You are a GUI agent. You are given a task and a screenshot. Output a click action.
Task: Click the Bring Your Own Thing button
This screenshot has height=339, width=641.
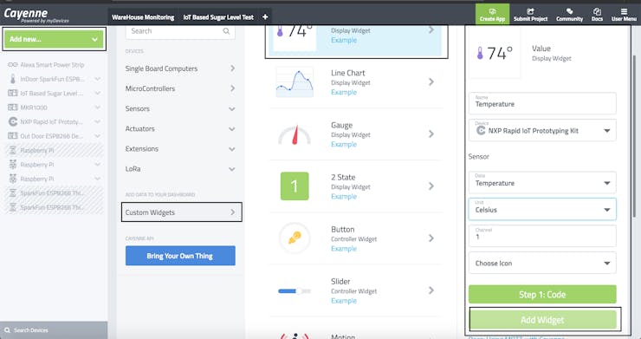pos(180,256)
